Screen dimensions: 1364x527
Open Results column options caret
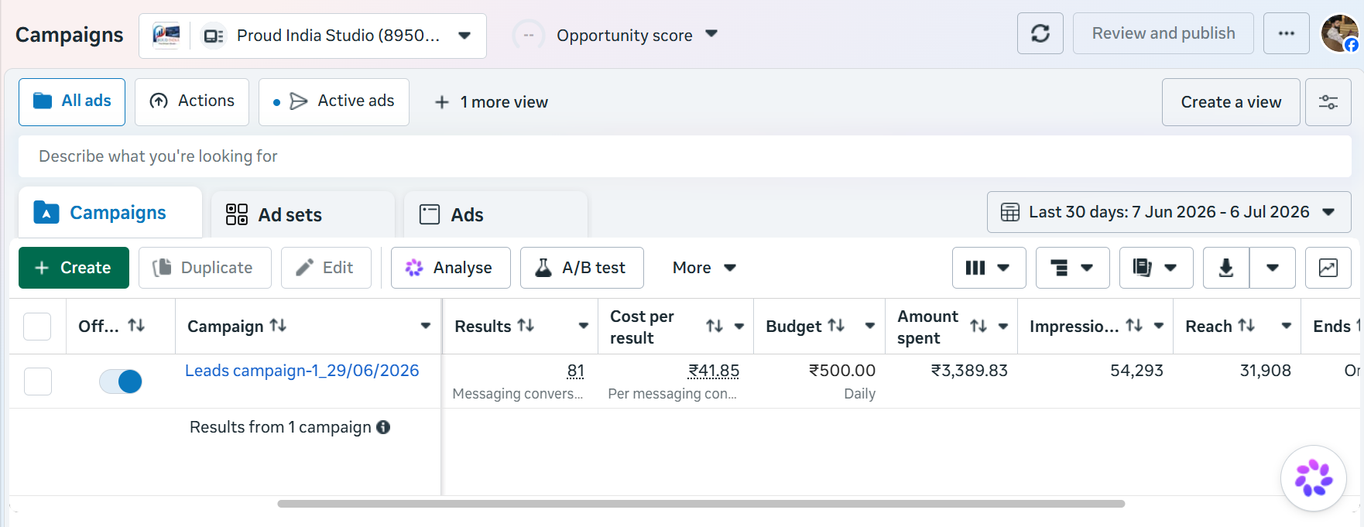click(584, 326)
